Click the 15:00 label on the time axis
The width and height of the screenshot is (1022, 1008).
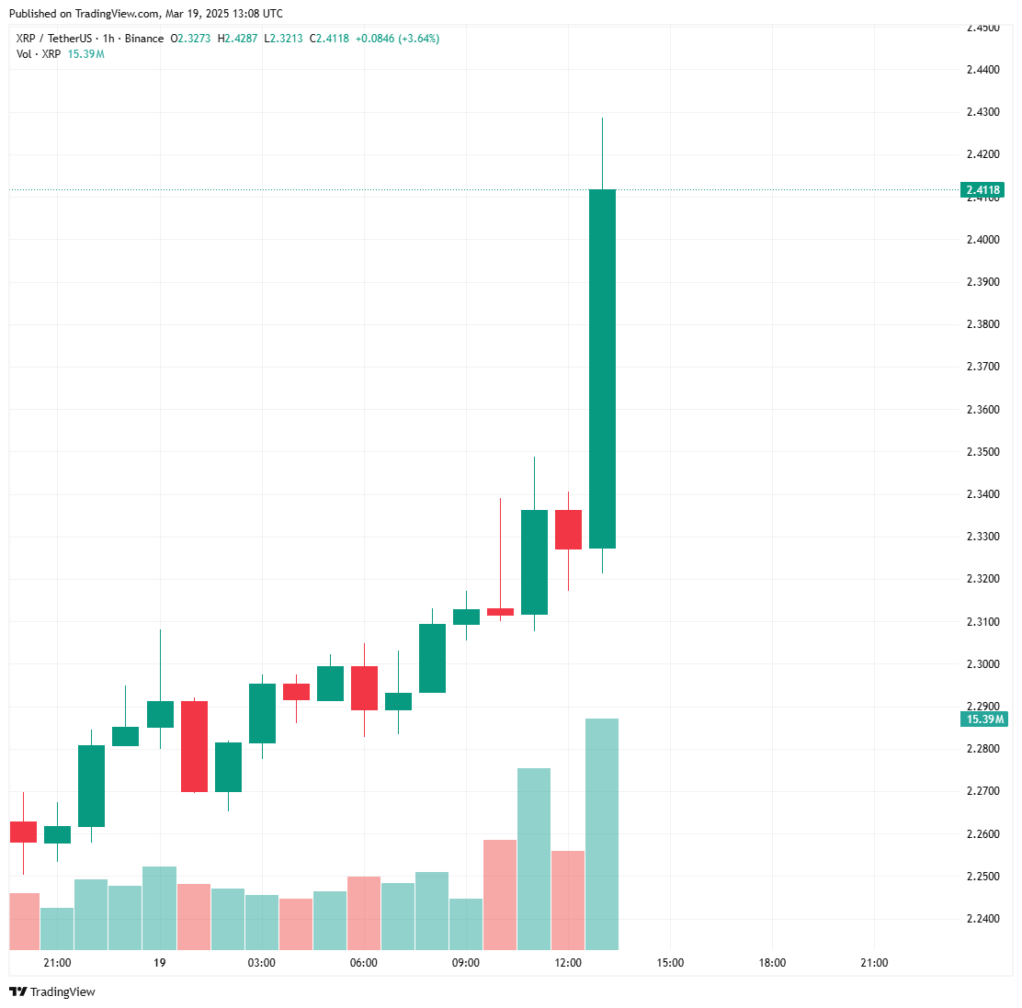click(x=670, y=963)
